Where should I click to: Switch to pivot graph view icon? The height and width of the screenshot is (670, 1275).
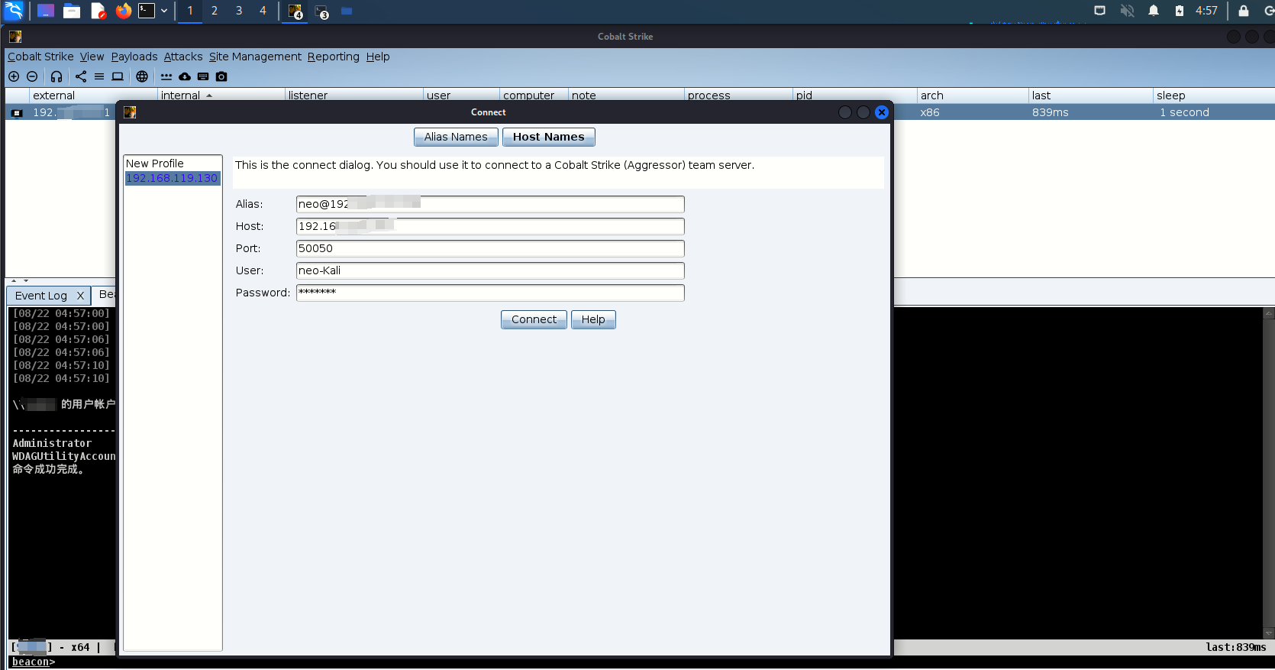(x=81, y=76)
